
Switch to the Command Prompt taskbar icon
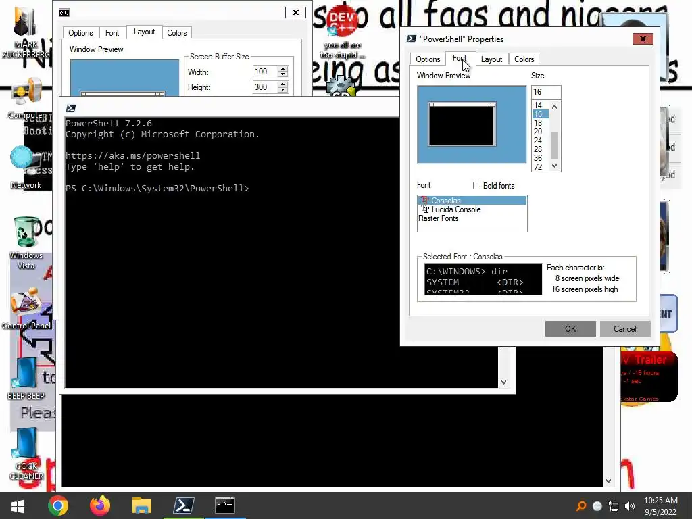coord(225,505)
